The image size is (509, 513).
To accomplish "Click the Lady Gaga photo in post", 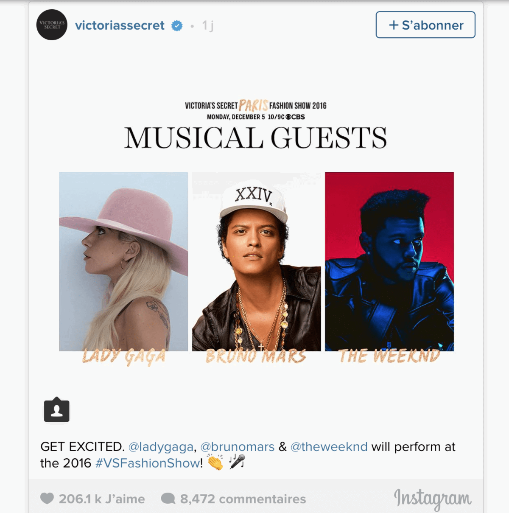I will [123, 261].
